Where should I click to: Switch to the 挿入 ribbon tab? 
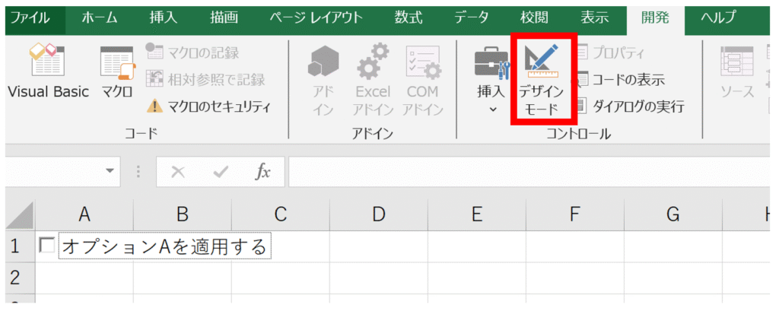[163, 18]
